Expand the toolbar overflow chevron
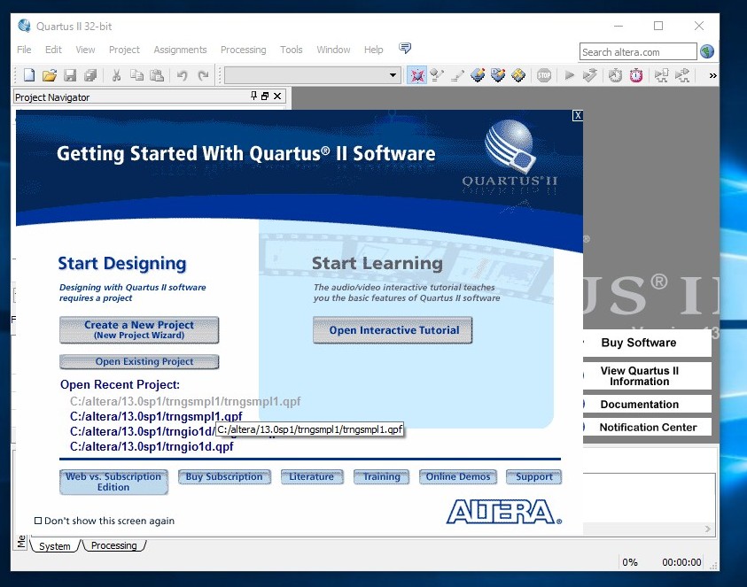Viewport: 747px width, 587px height. click(x=712, y=75)
